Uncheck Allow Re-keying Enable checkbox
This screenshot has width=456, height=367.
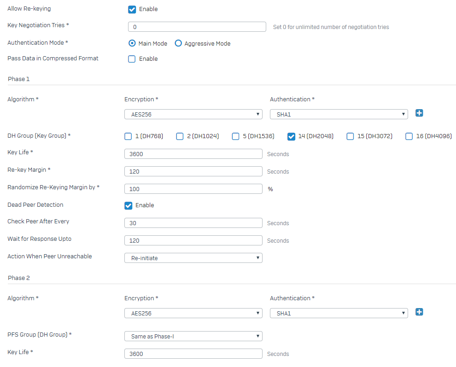tap(132, 9)
